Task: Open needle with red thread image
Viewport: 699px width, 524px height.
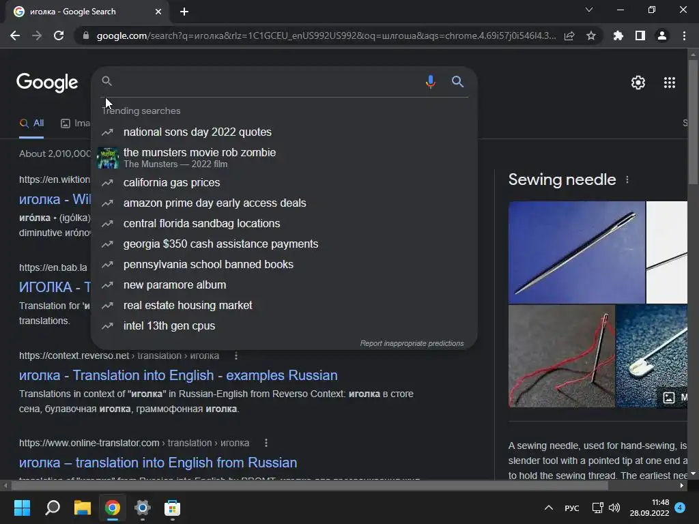Action: pos(562,355)
